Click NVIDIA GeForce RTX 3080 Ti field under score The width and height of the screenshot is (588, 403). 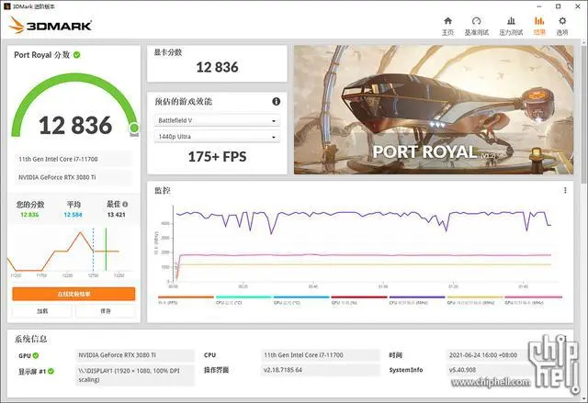73,177
